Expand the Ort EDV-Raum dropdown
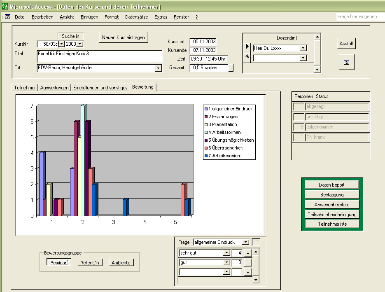 click(x=159, y=68)
